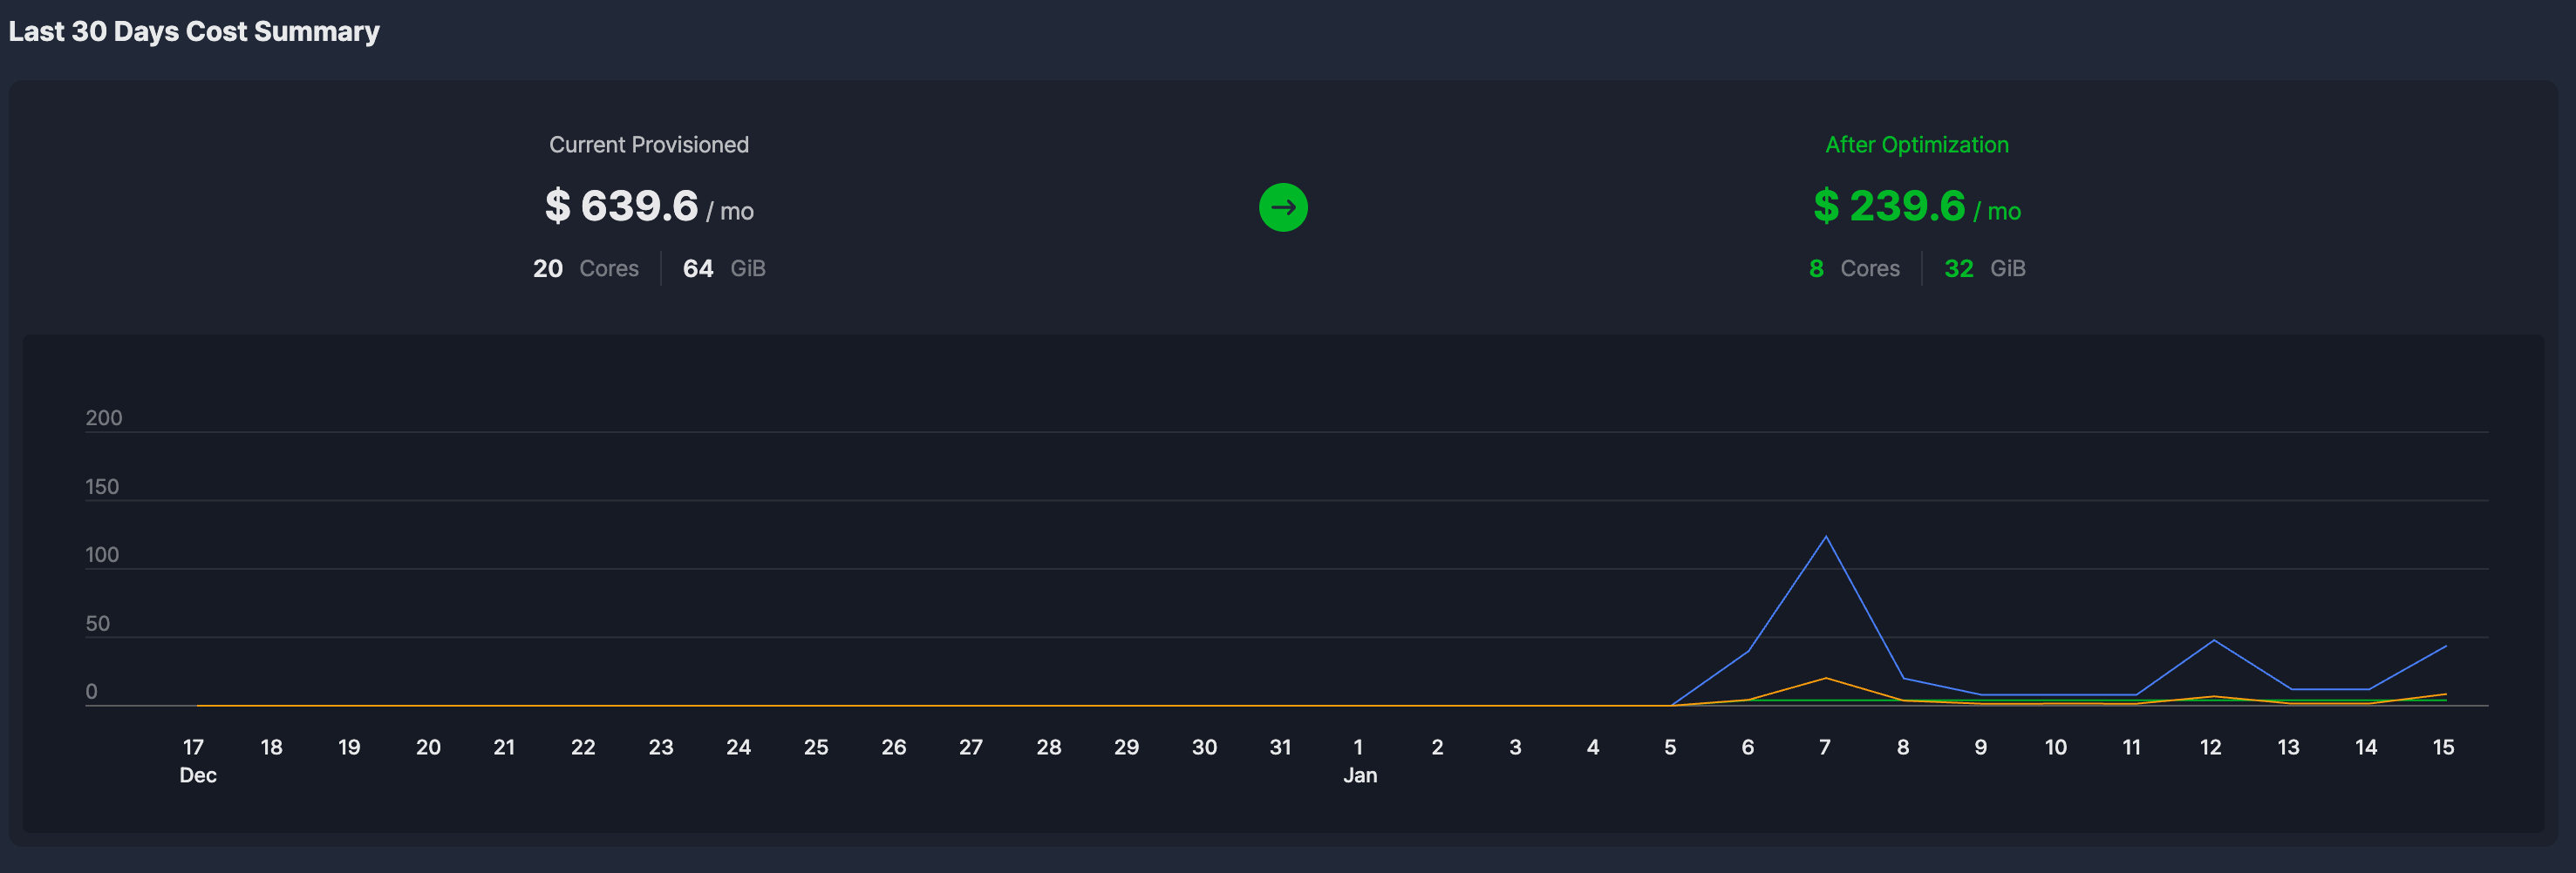The width and height of the screenshot is (2576, 873).
Task: Click the optimized 8 Cores value
Action: pos(1853,268)
